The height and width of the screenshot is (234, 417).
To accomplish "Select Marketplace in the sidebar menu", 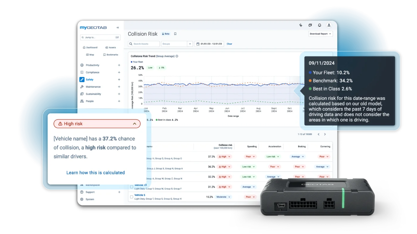I will (93, 185).
